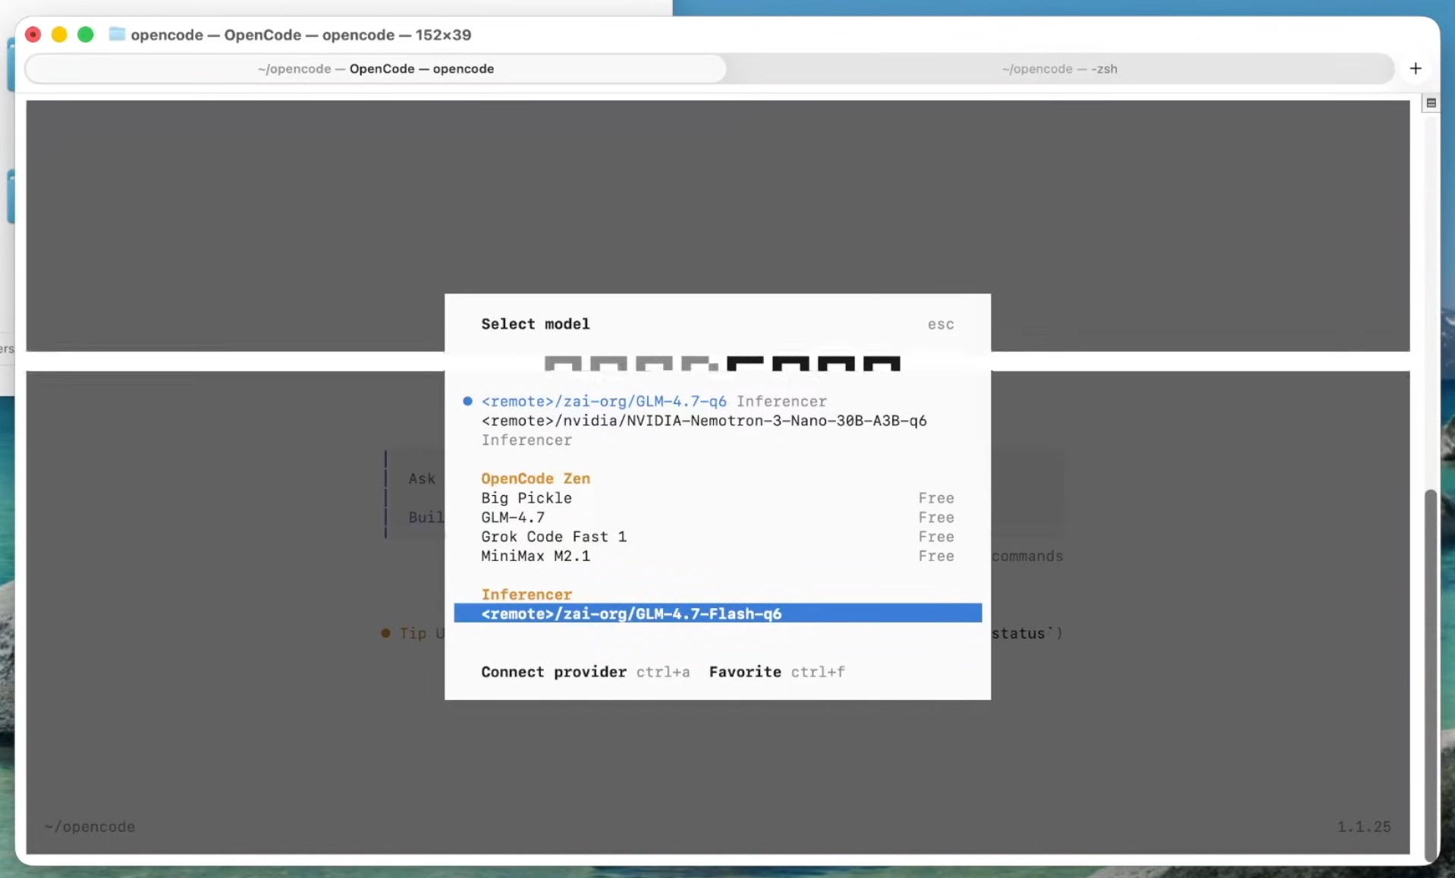Viewport: 1455px width, 878px height.
Task: Click the terminal scrollbar thumb
Action: (x=1431, y=675)
